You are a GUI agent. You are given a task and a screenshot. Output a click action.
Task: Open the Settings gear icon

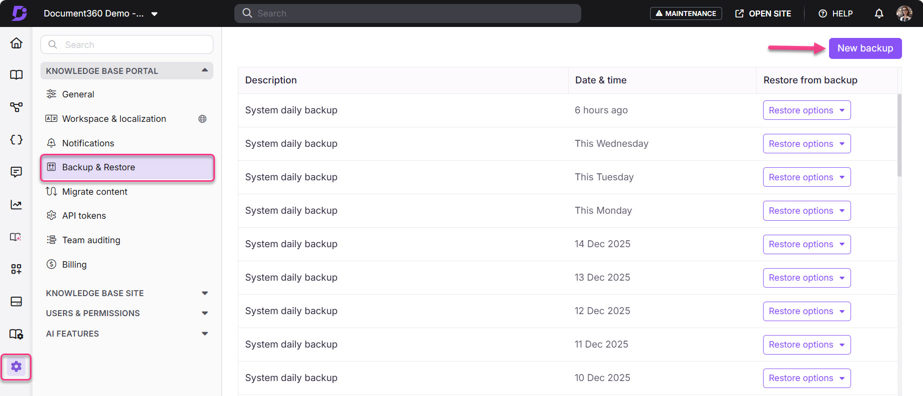[x=16, y=367]
